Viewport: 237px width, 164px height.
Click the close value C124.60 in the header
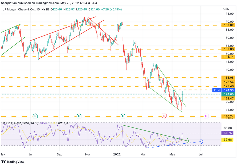point(94,9)
